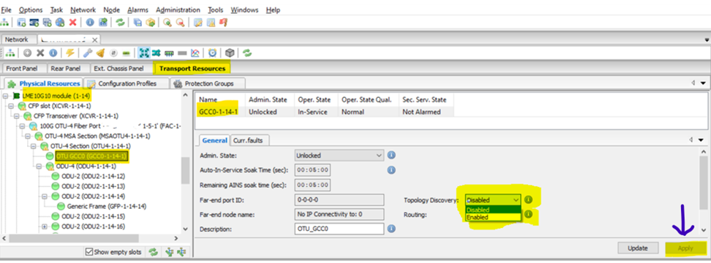Select ODU-2 (ODU2-1-14-12) in tree
The height and width of the screenshot is (263, 711).
click(x=93, y=176)
